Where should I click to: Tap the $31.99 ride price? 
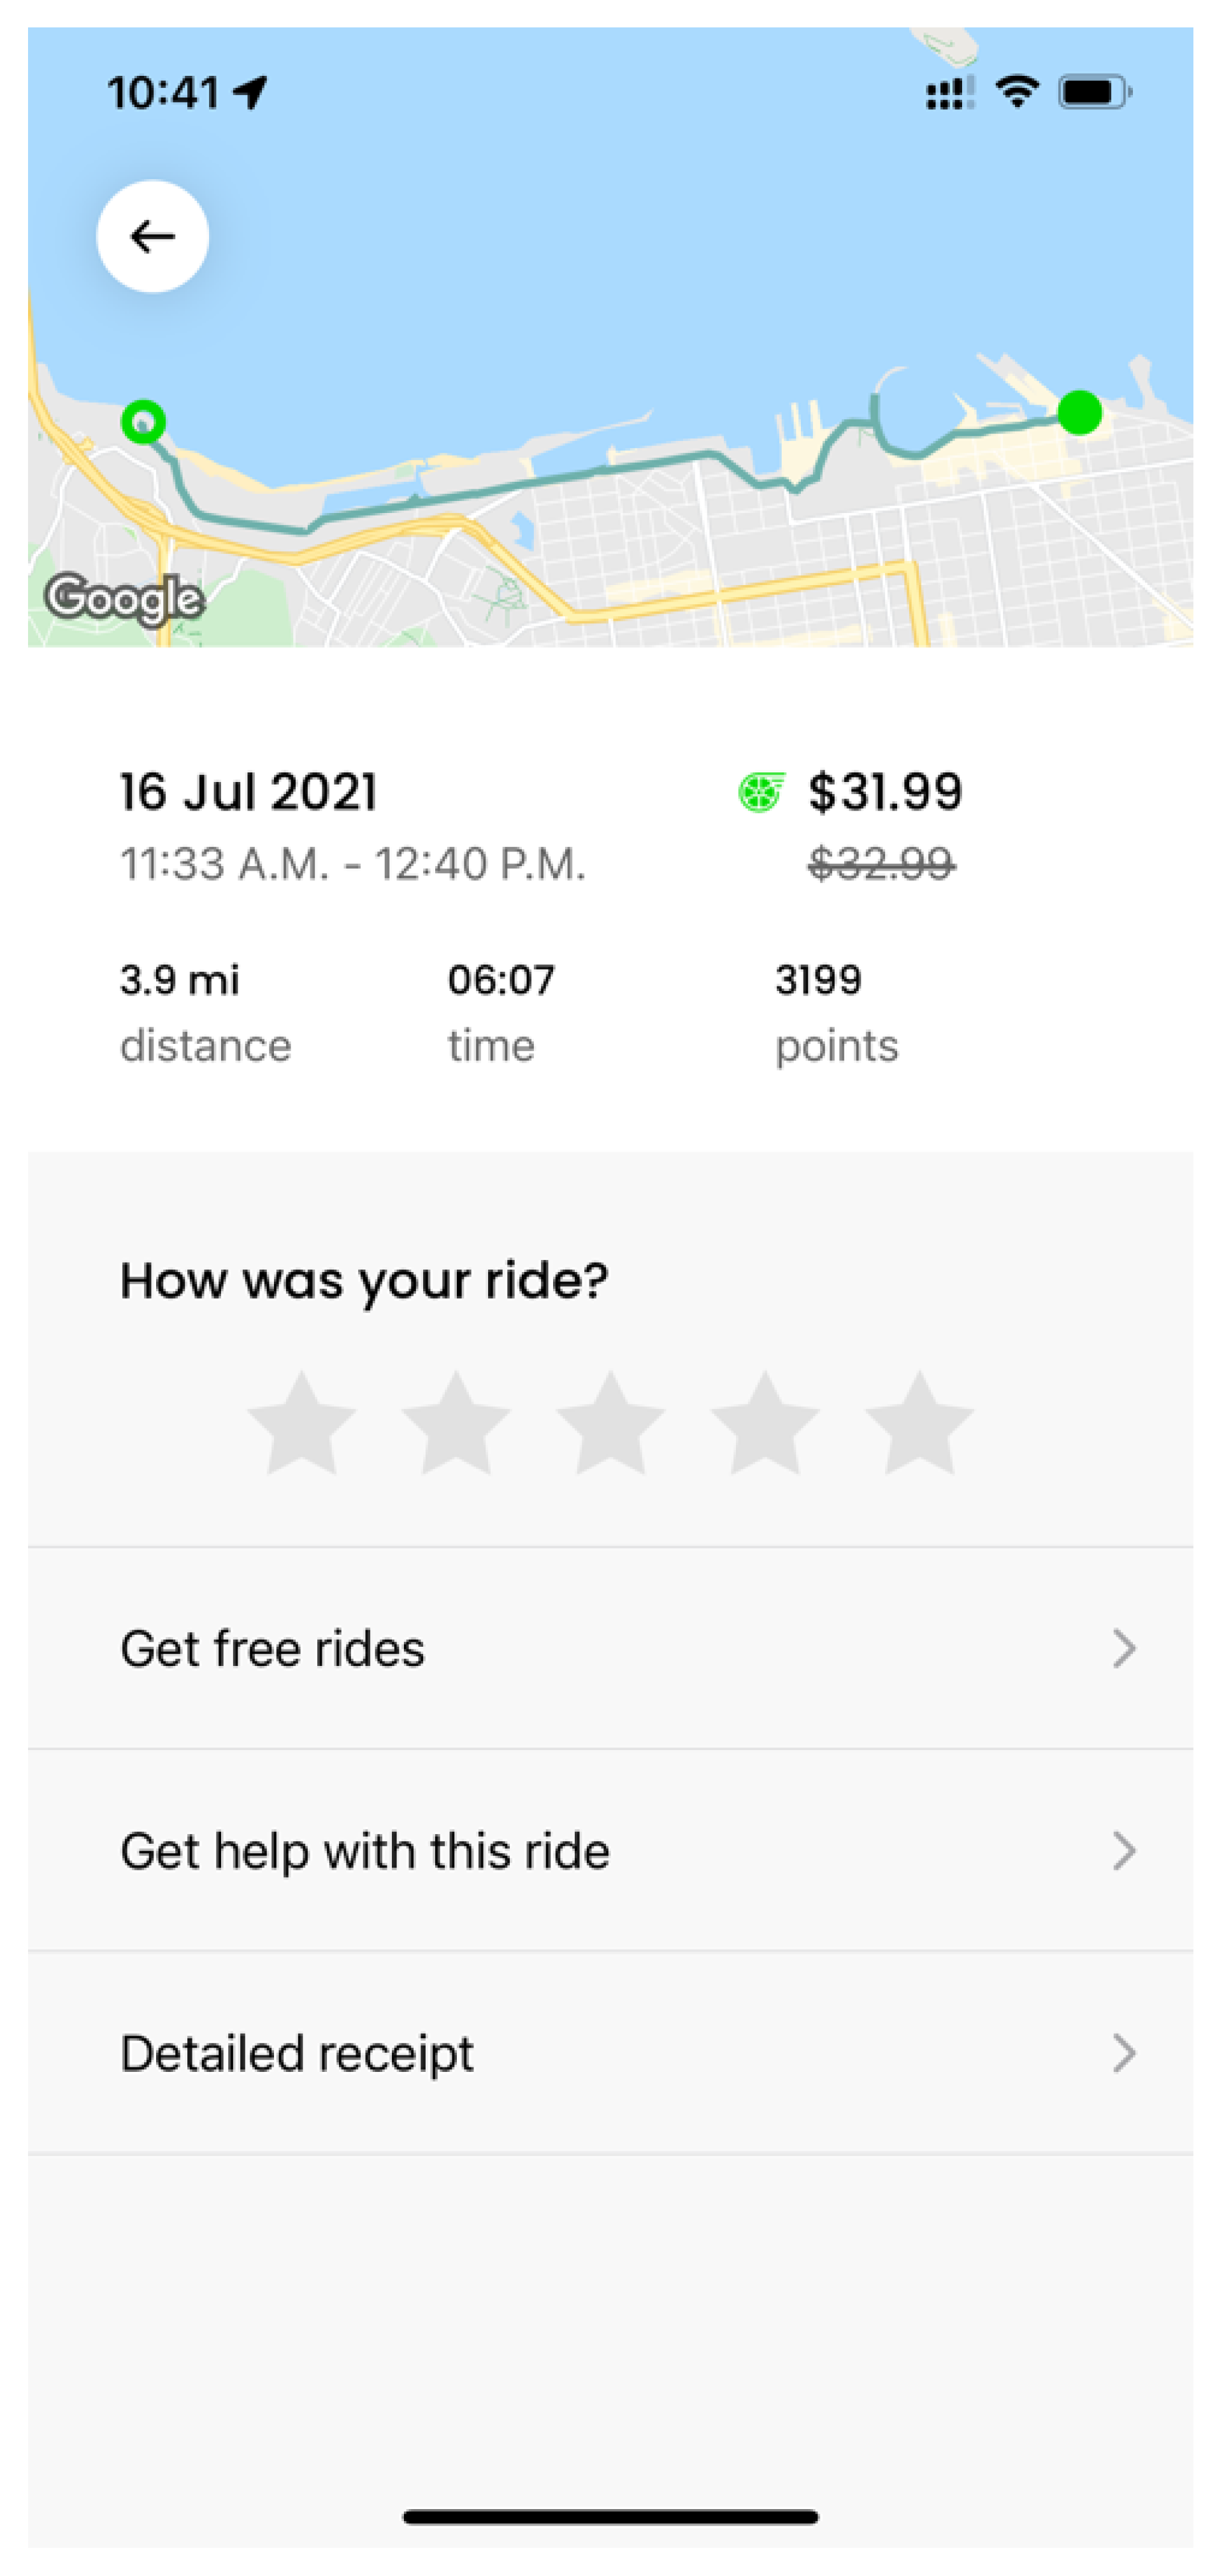885,792
